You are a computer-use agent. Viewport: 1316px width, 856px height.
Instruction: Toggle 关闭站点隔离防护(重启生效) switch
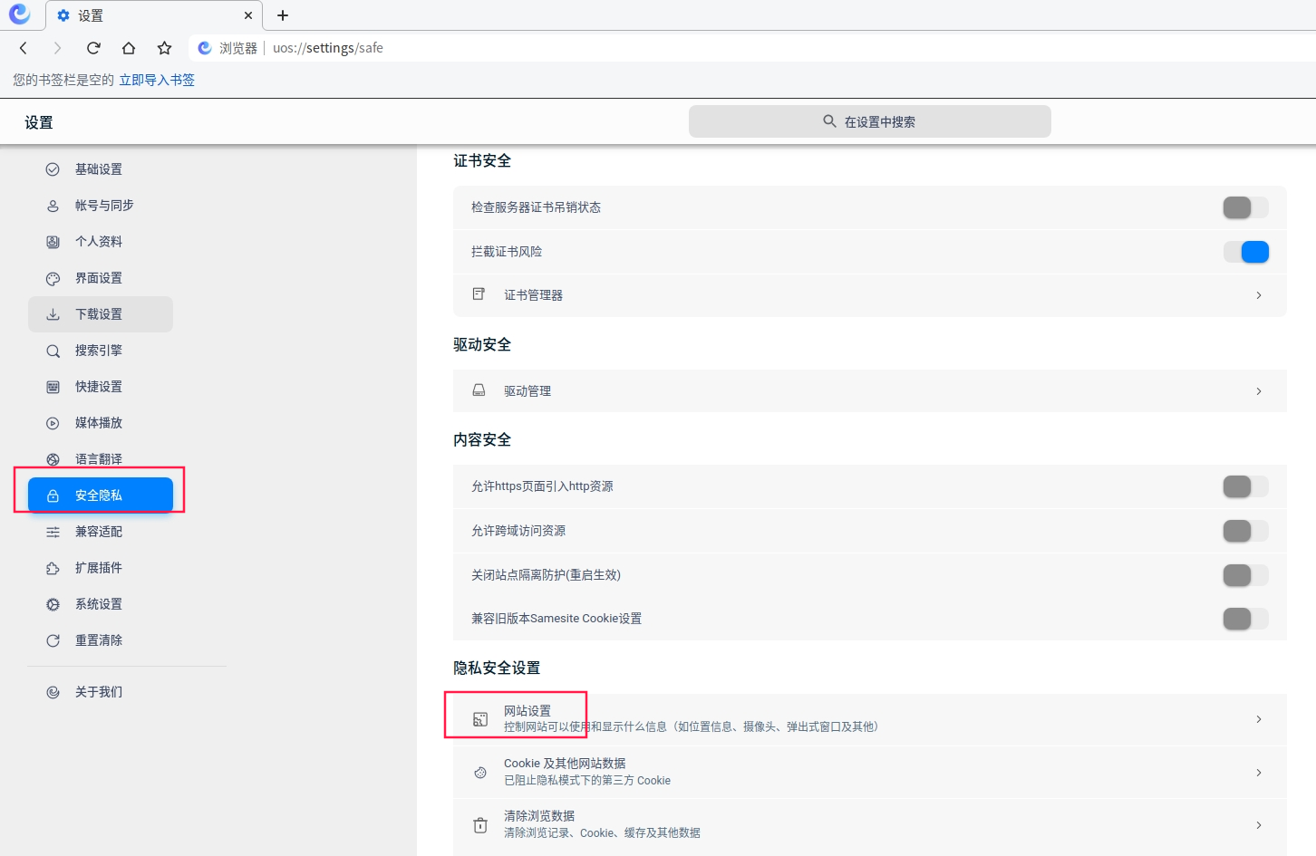tap(1245, 575)
